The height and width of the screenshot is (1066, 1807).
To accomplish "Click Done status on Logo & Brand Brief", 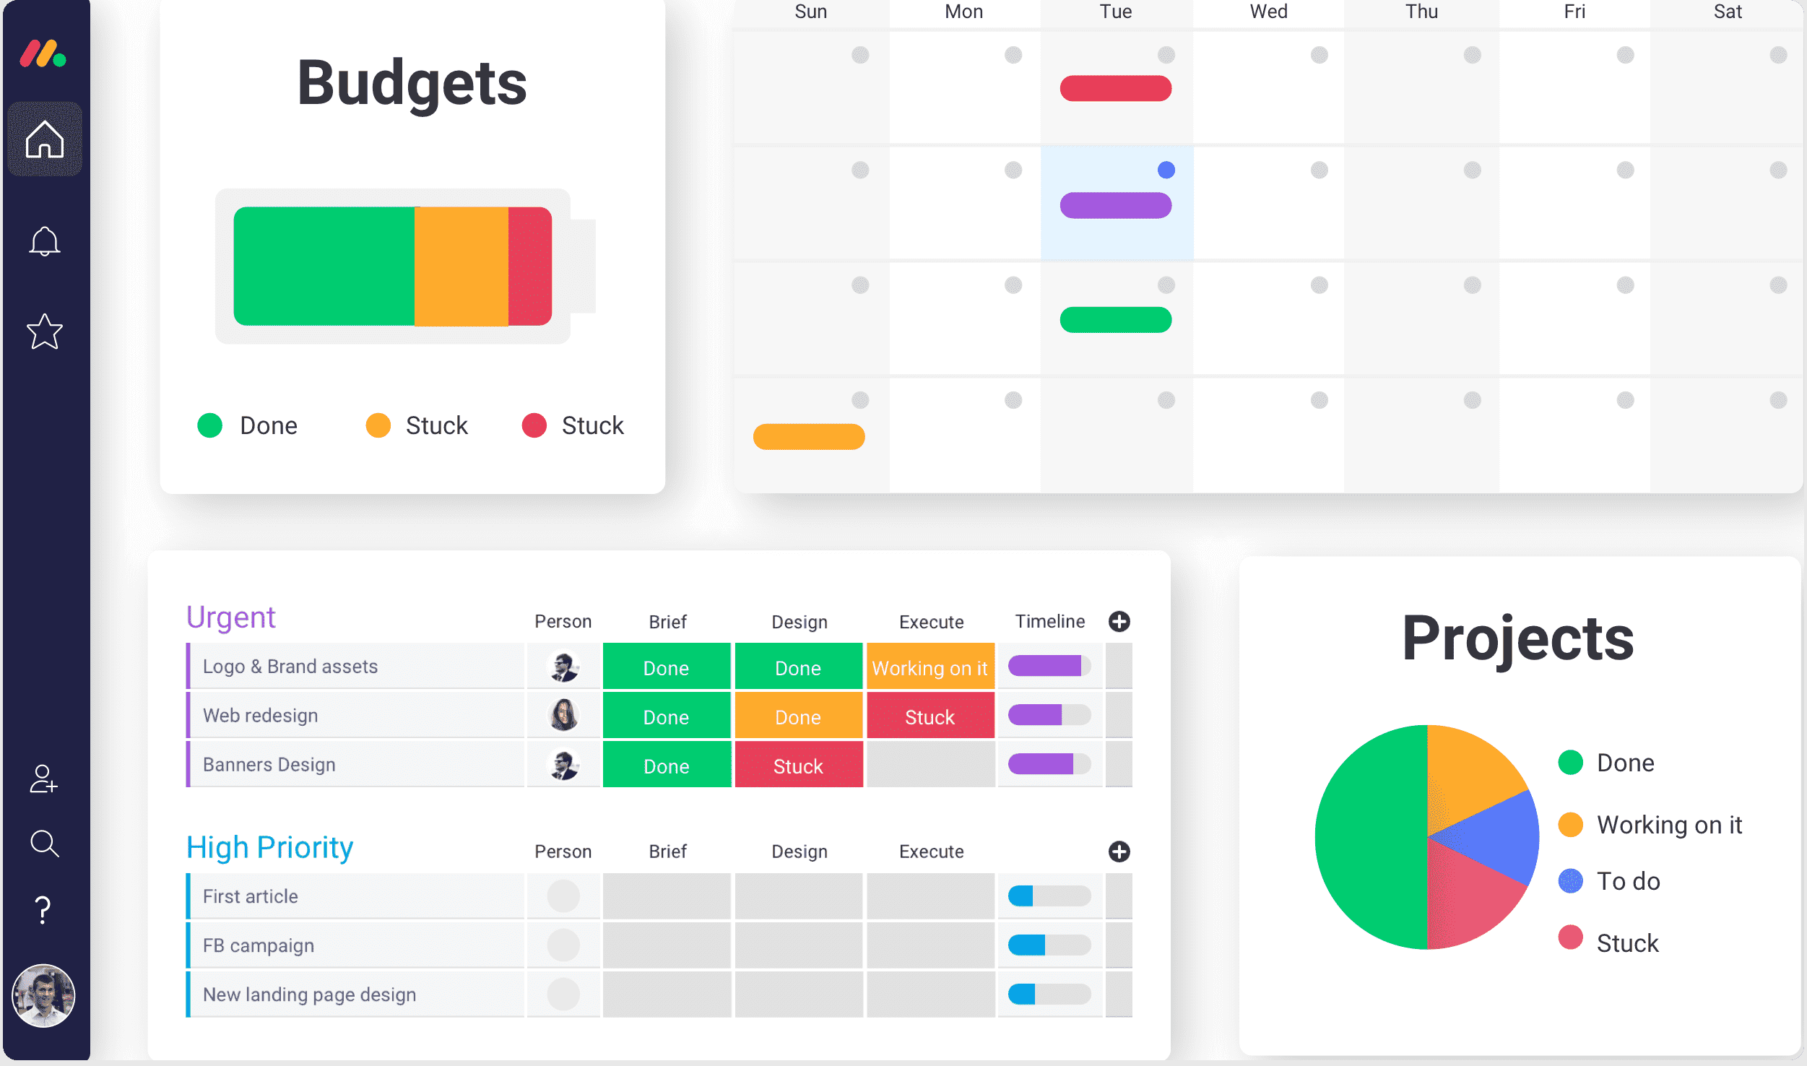I will tap(666, 666).
